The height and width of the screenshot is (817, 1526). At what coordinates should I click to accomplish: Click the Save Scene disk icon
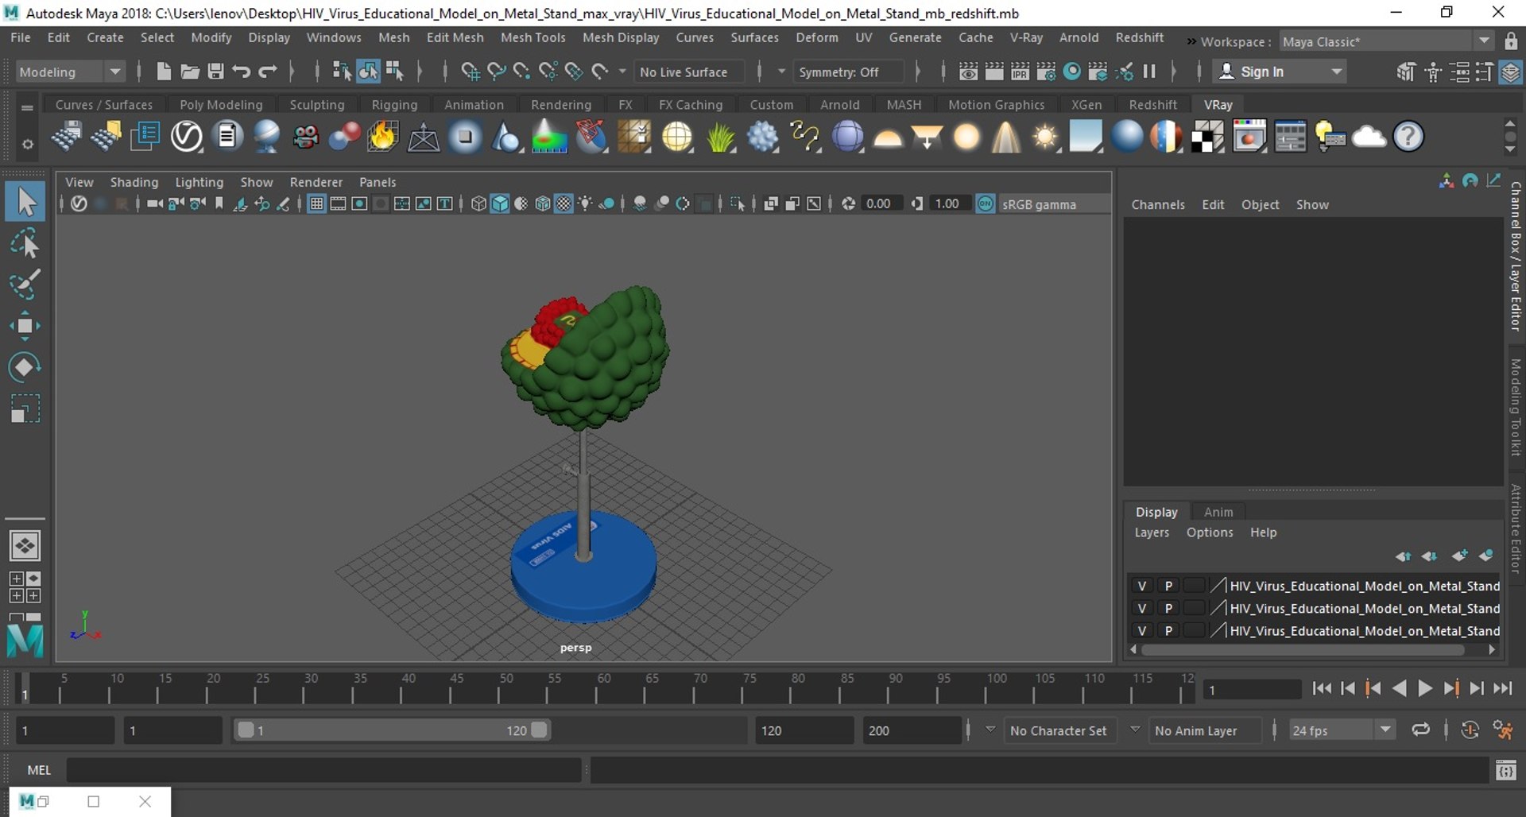tap(215, 72)
